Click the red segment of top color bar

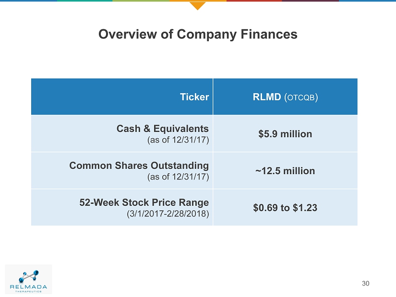tap(254, 1)
